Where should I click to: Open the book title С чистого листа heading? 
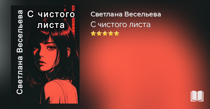[x=121, y=25]
